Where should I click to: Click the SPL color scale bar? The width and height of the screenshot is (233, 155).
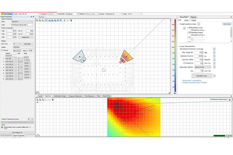pyautogui.click(x=175, y=56)
